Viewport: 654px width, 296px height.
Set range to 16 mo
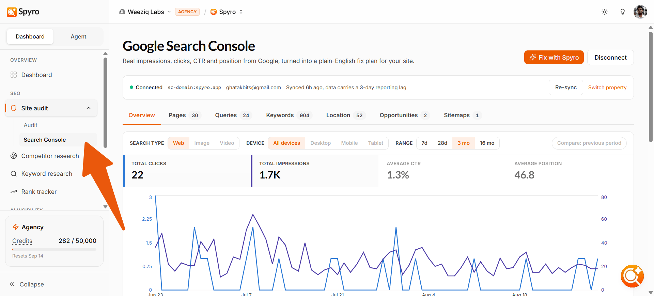[487, 143]
